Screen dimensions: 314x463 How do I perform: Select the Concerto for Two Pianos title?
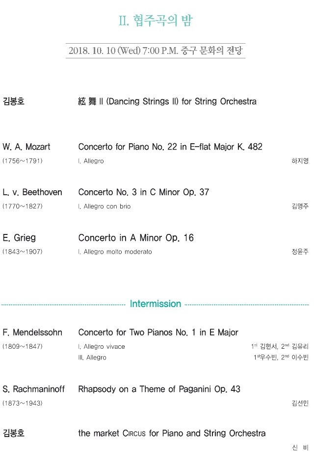[x=158, y=333]
